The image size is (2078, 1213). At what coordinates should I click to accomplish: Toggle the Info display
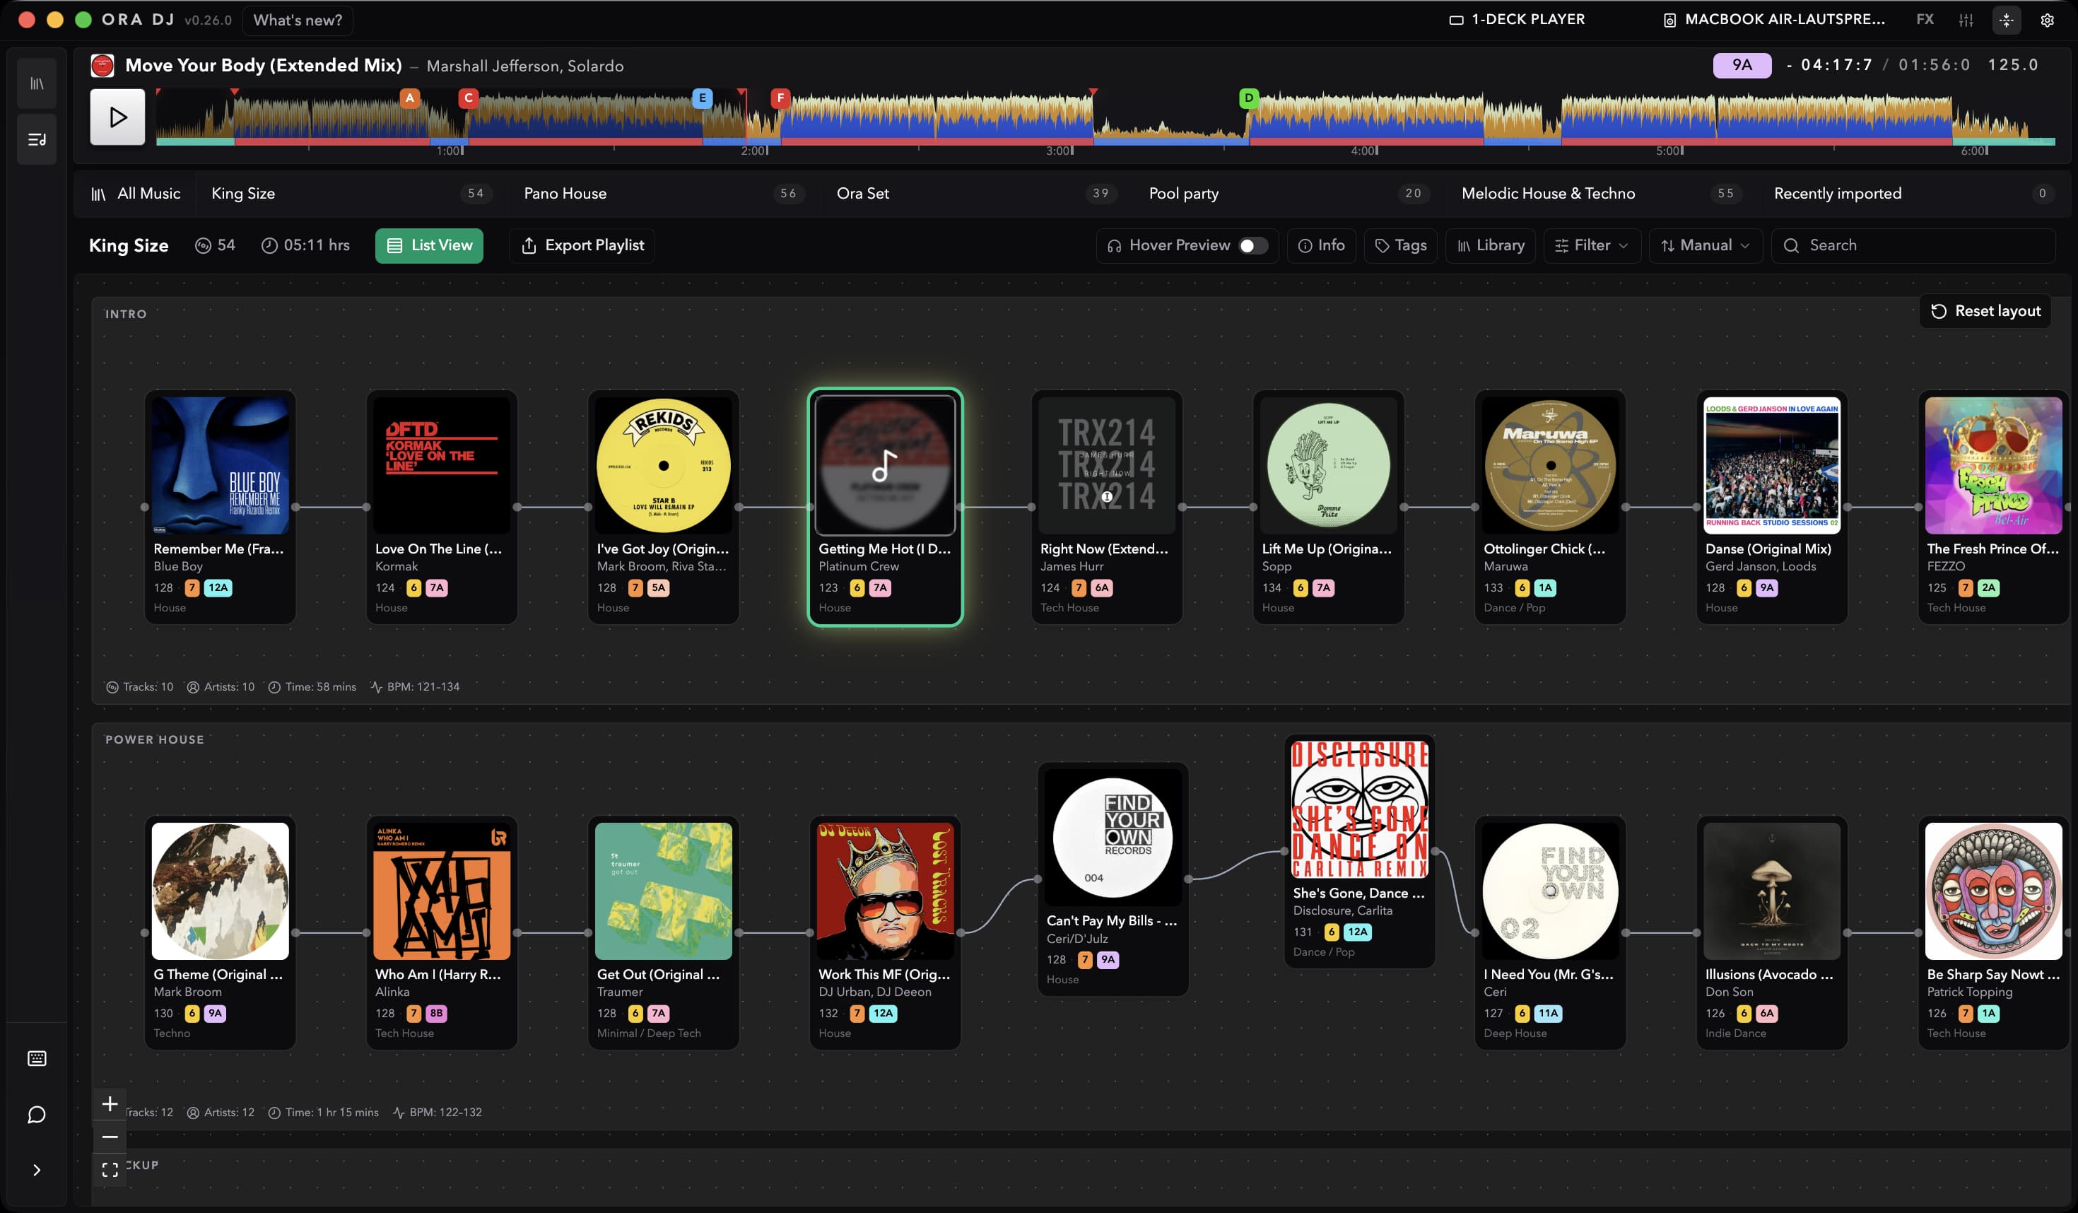point(1321,246)
